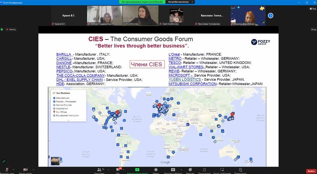
Task: Click the red Выйти button
Action: [x=311, y=171]
